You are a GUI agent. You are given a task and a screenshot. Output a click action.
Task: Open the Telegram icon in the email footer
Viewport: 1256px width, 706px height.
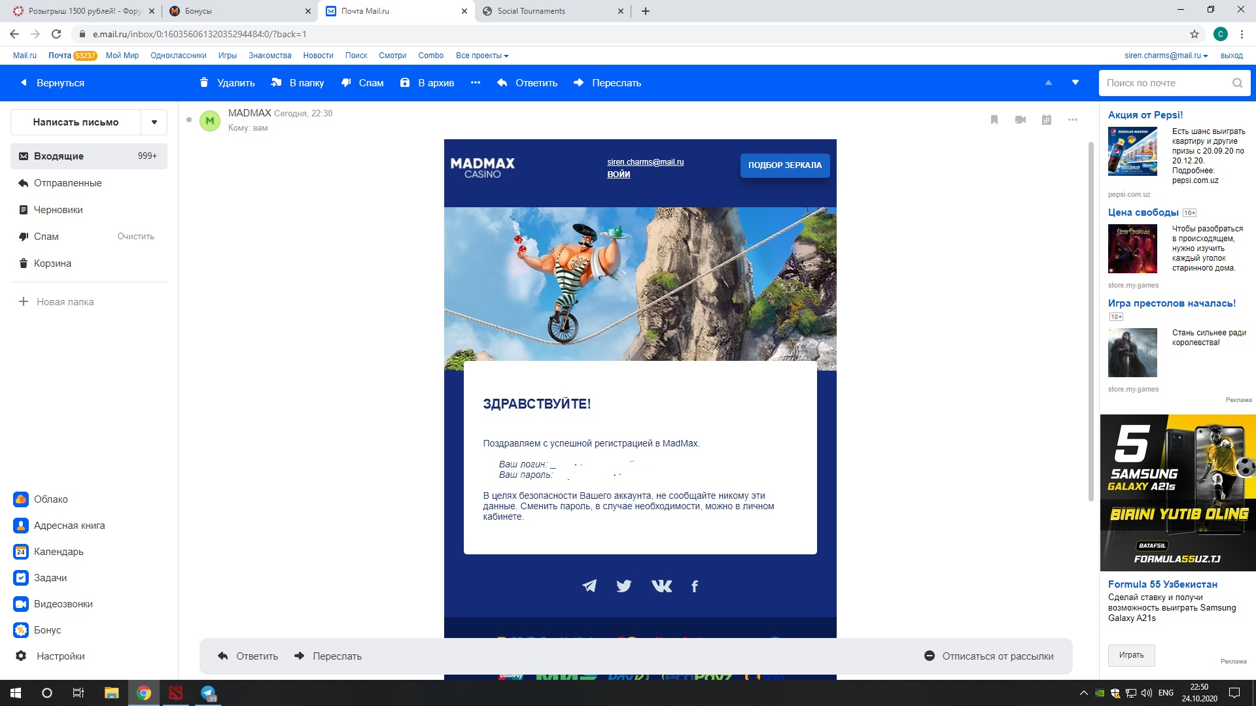(589, 586)
